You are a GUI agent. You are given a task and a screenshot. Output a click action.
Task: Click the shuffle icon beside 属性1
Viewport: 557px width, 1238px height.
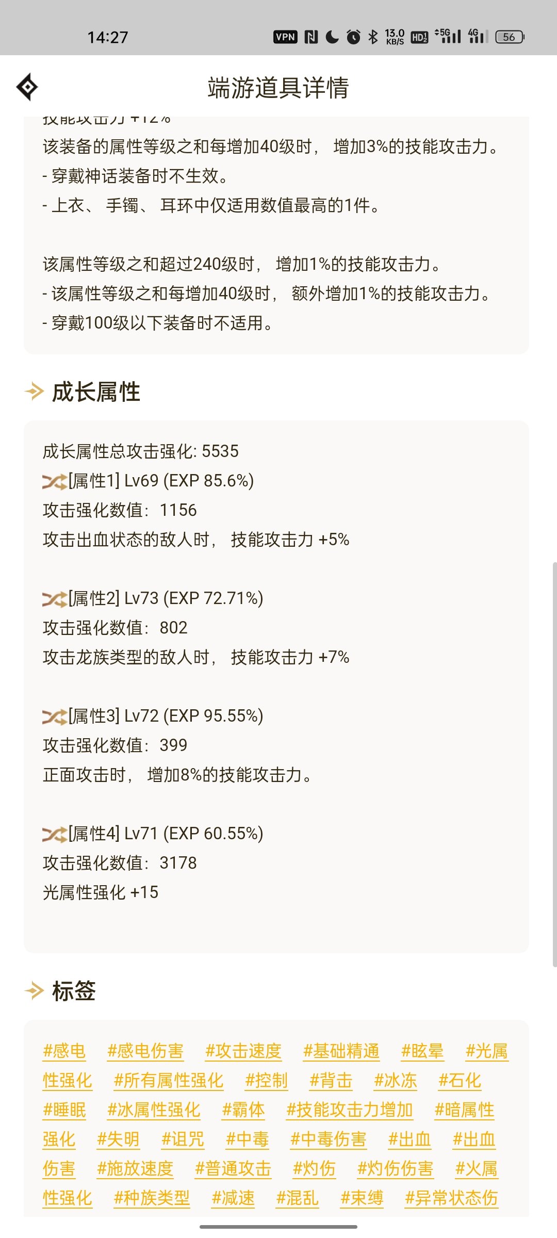(x=55, y=481)
